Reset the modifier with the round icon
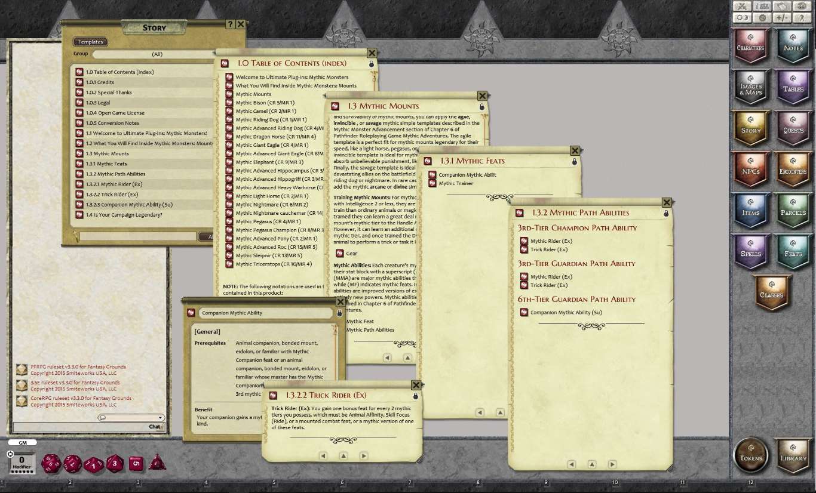Image resolution: width=816 pixels, height=493 pixels. [10, 454]
